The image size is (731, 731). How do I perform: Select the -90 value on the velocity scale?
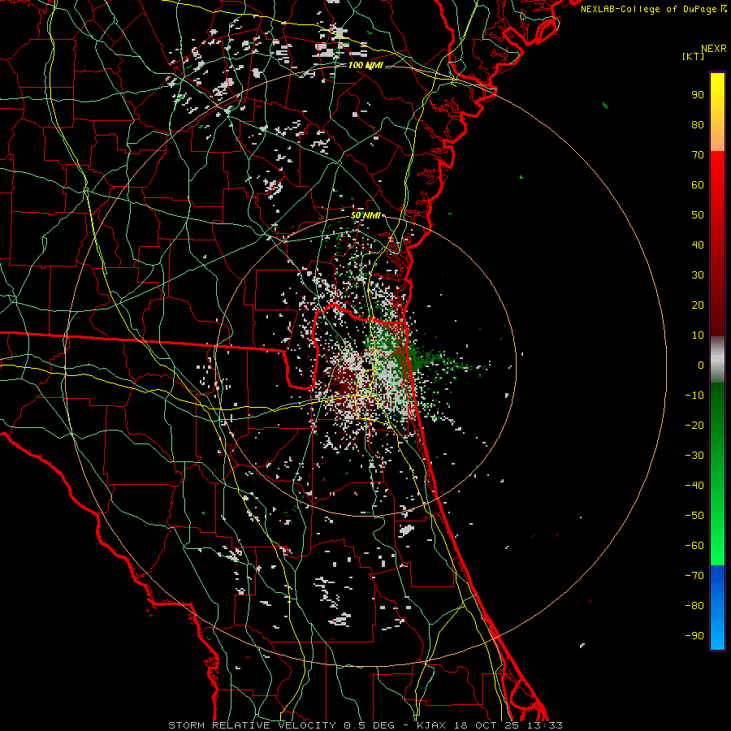(x=694, y=636)
